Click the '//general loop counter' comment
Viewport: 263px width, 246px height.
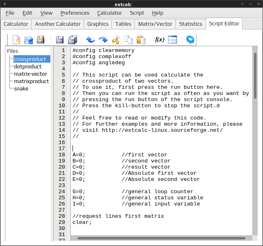coord(157,192)
